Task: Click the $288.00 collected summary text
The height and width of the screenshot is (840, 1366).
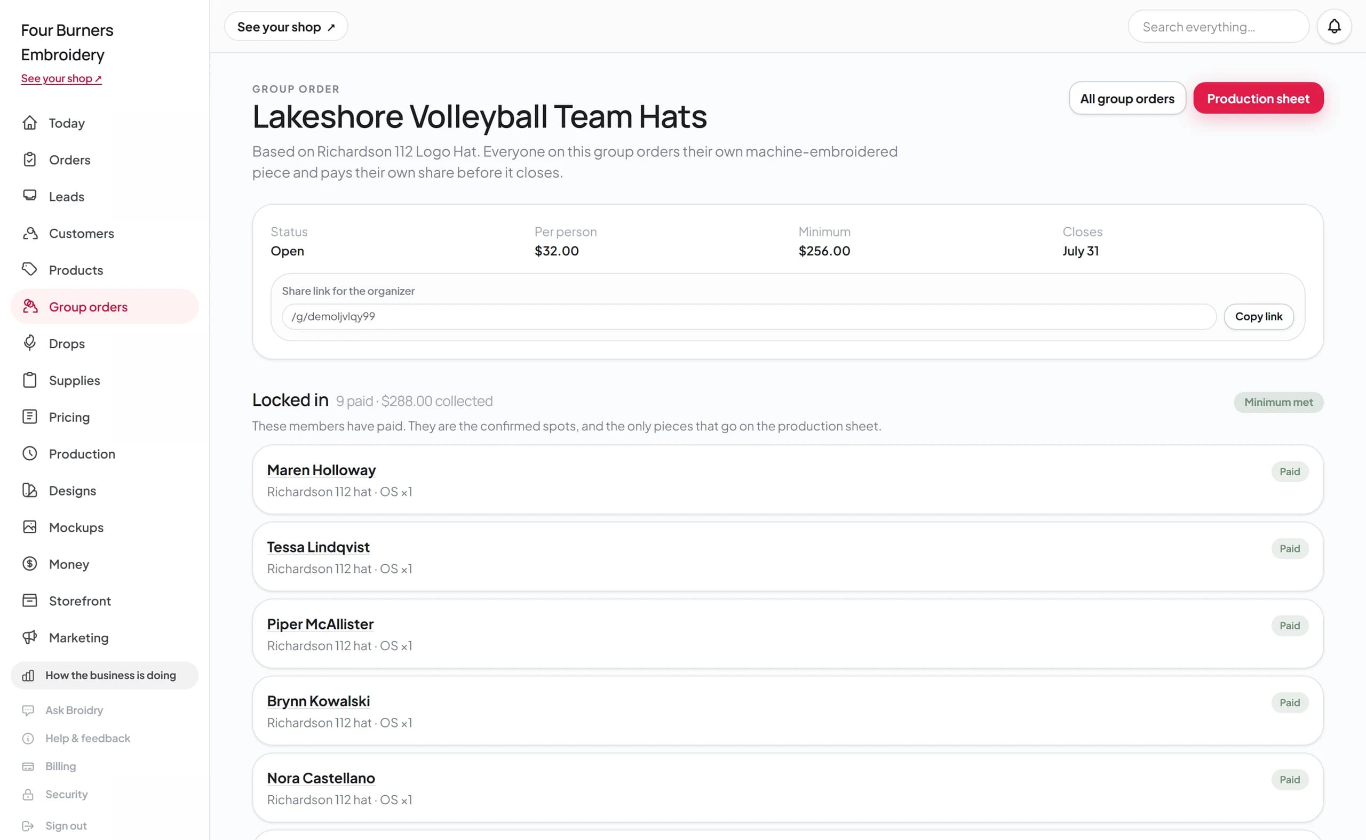Action: tap(437, 401)
